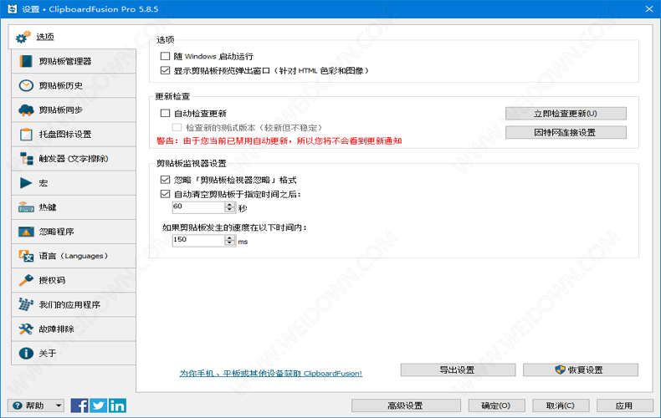Viewport: 661px width, 418px height.
Task: Click the 故障排除 tools icon
Action: click(x=26, y=329)
